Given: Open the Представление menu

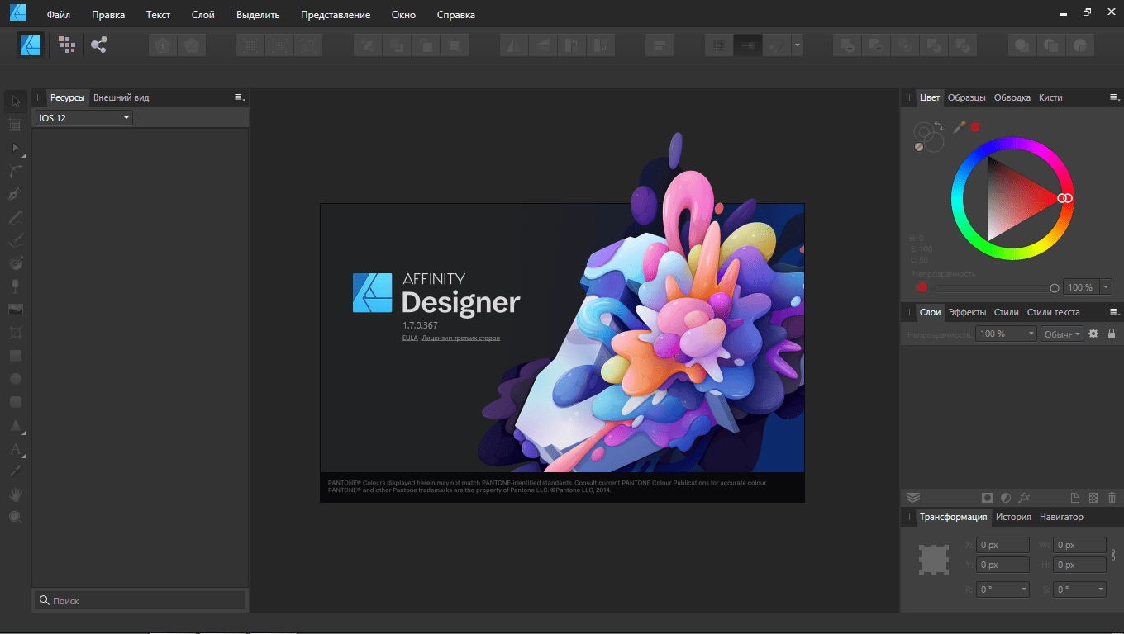Looking at the screenshot, I should coord(336,15).
